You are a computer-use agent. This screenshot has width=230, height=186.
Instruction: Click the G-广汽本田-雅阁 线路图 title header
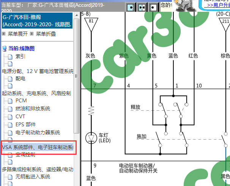coord(37,21)
